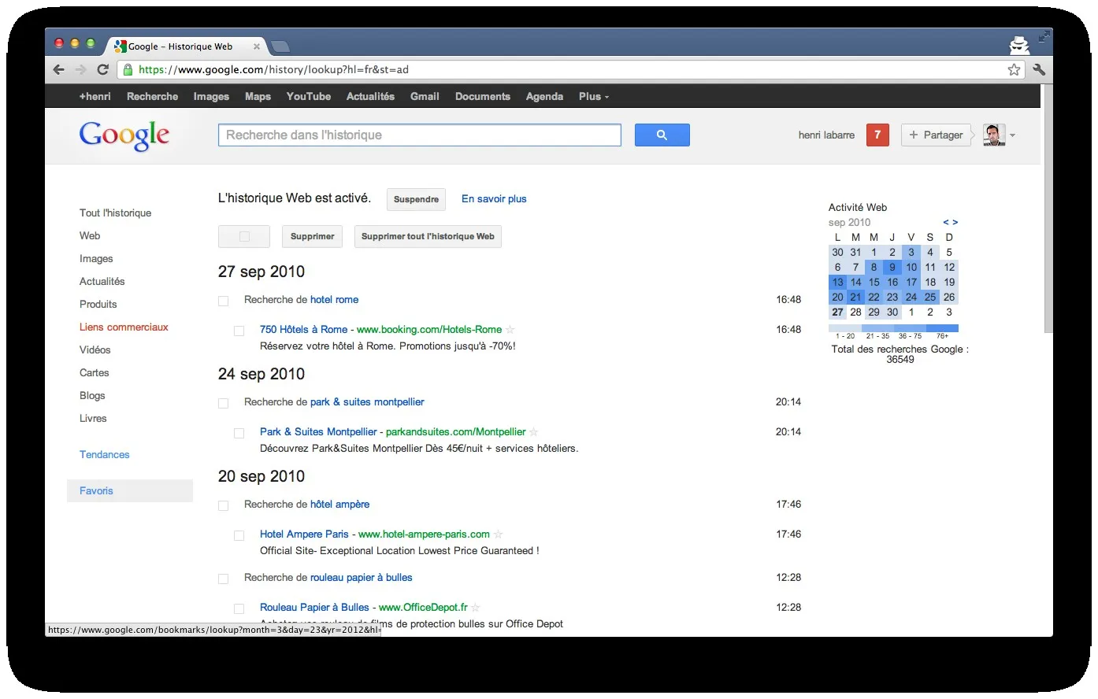The height and width of the screenshot is (699, 1098).
Task: Click the Partager button
Action: click(x=936, y=135)
